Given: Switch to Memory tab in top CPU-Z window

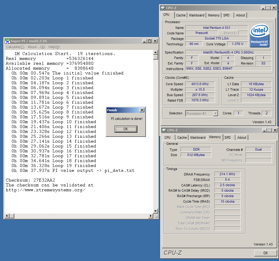Looking at the screenshot, I should [x=214, y=15].
